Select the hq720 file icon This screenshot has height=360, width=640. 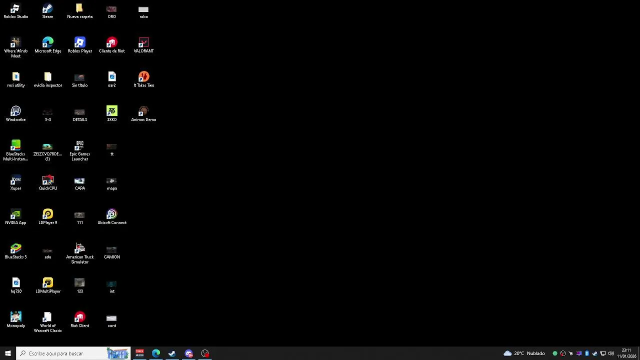click(x=15, y=286)
